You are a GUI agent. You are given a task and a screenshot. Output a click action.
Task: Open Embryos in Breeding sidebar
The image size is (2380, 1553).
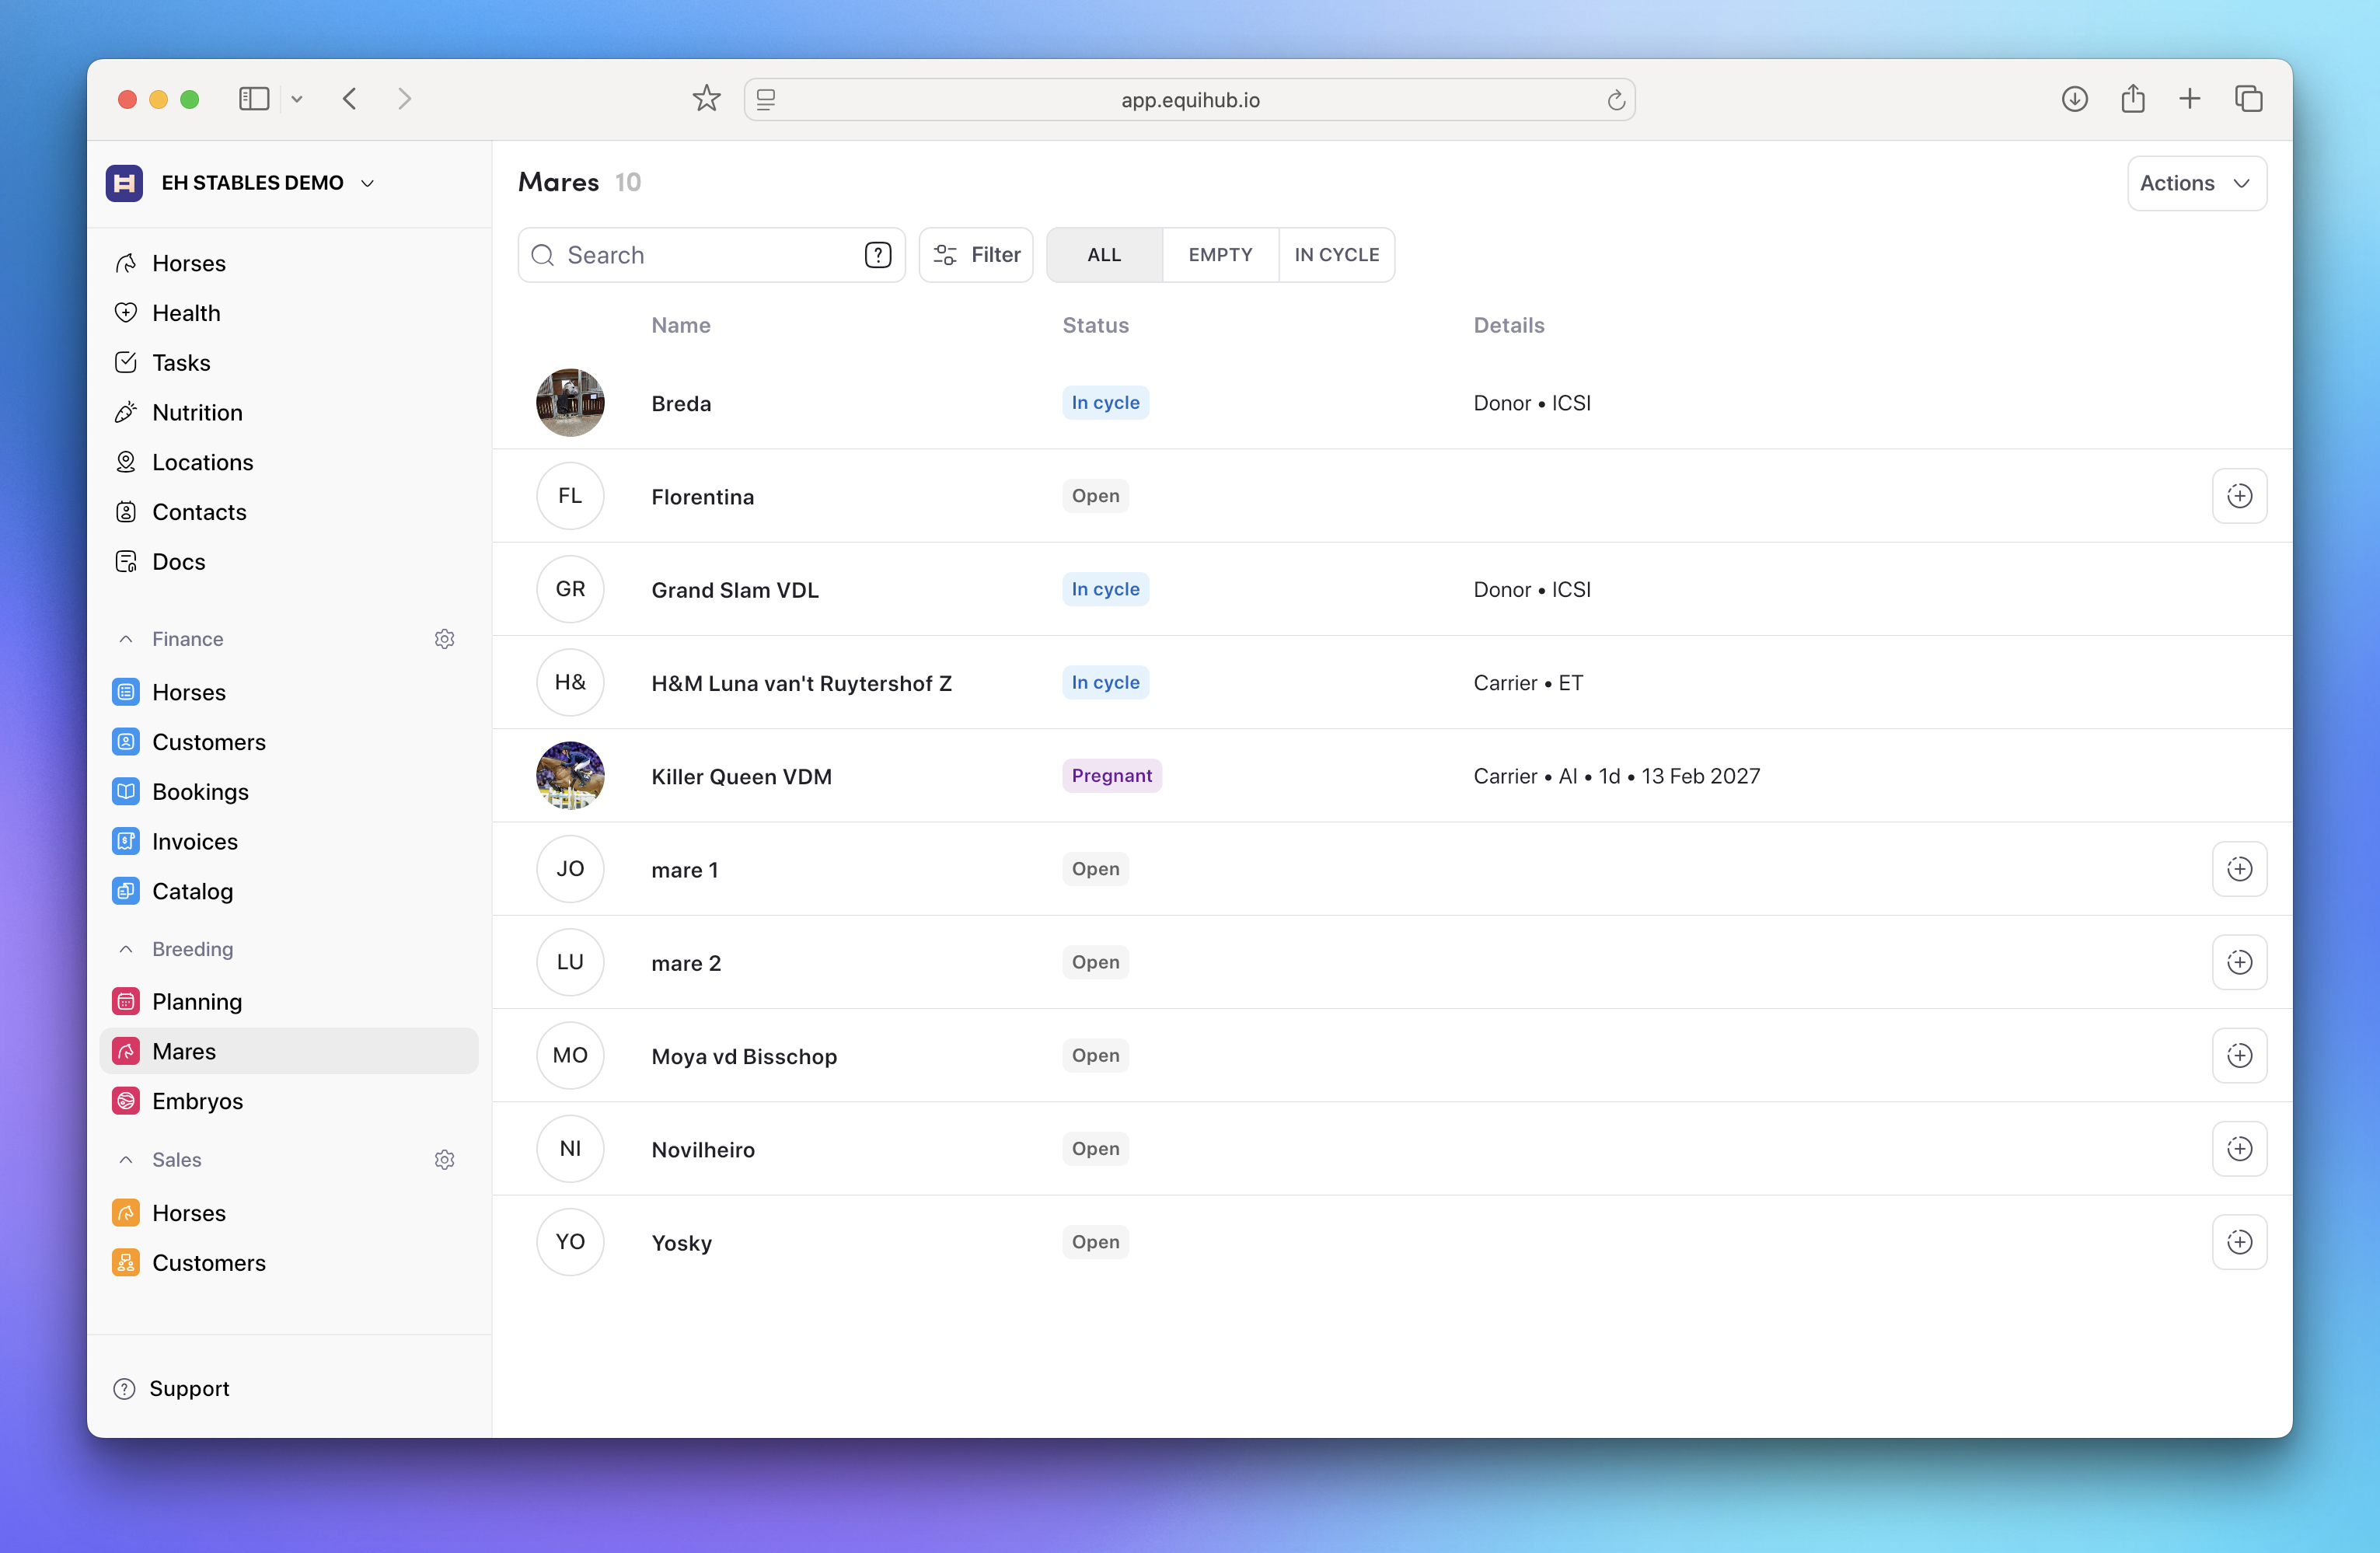point(197,1101)
